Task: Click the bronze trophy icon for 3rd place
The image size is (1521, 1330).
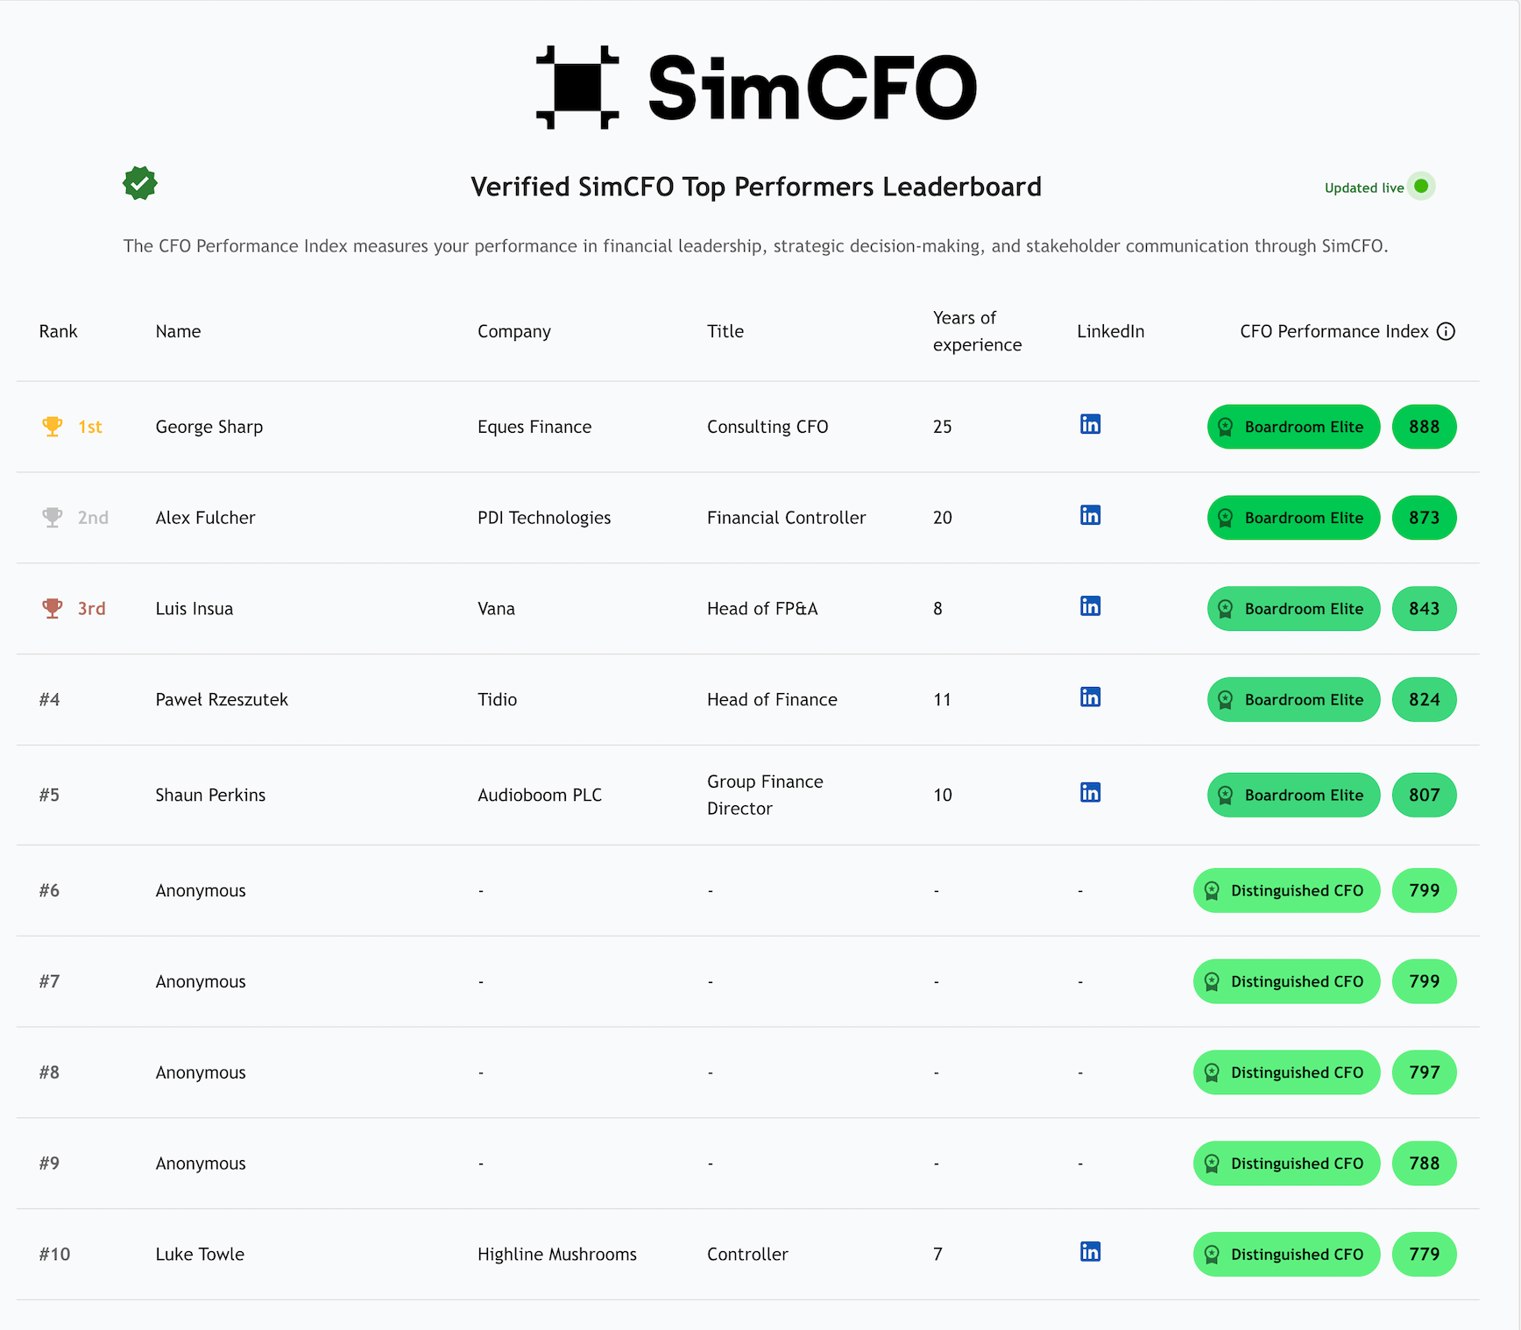Action: click(53, 609)
